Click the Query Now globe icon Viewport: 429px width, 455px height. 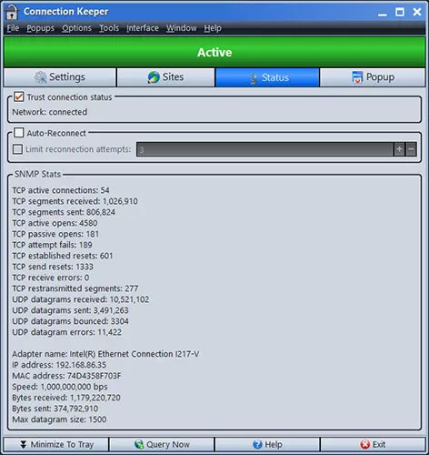click(139, 444)
